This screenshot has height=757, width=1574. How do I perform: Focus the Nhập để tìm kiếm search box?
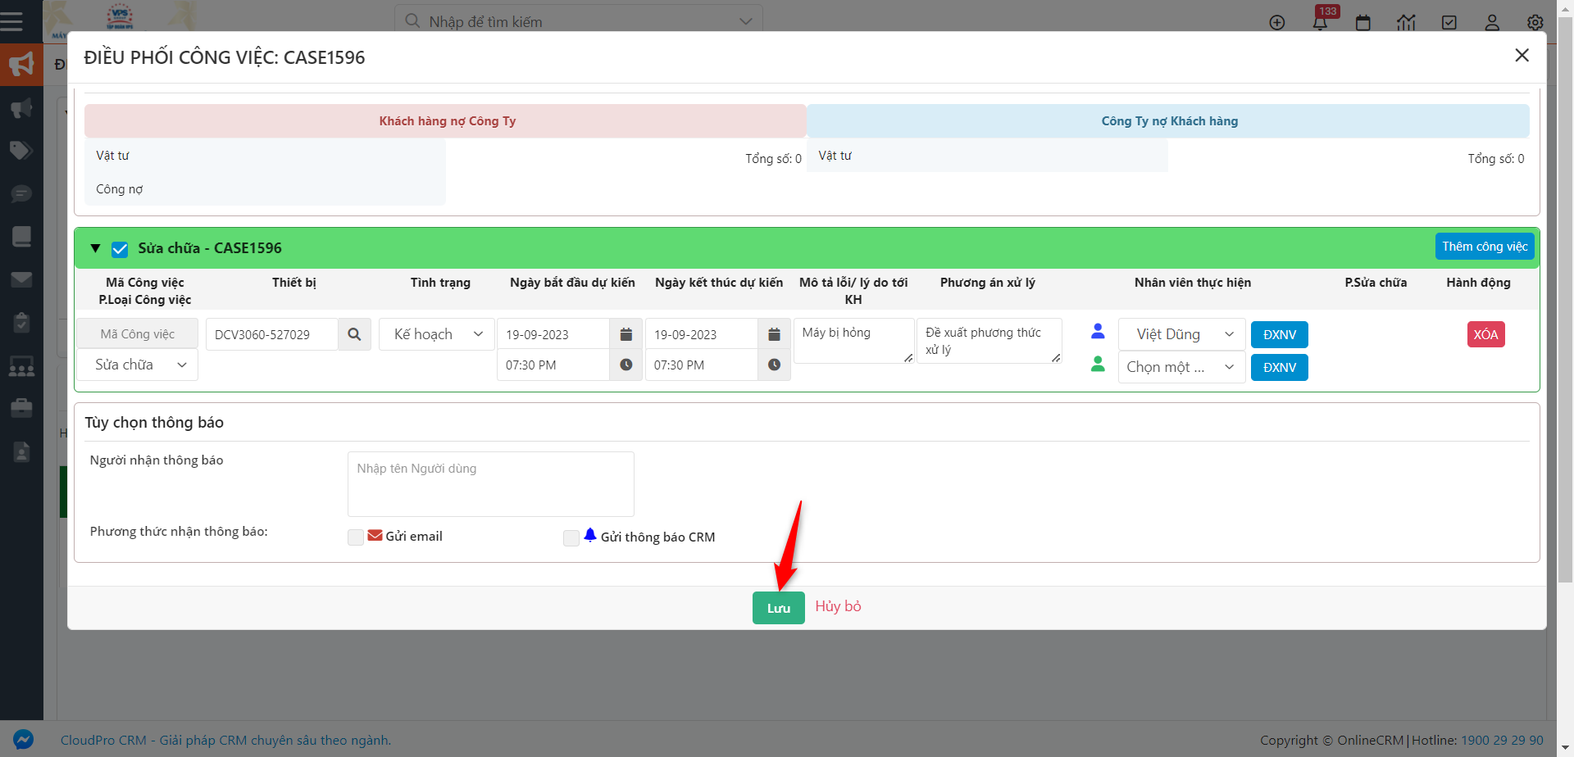pos(578,21)
